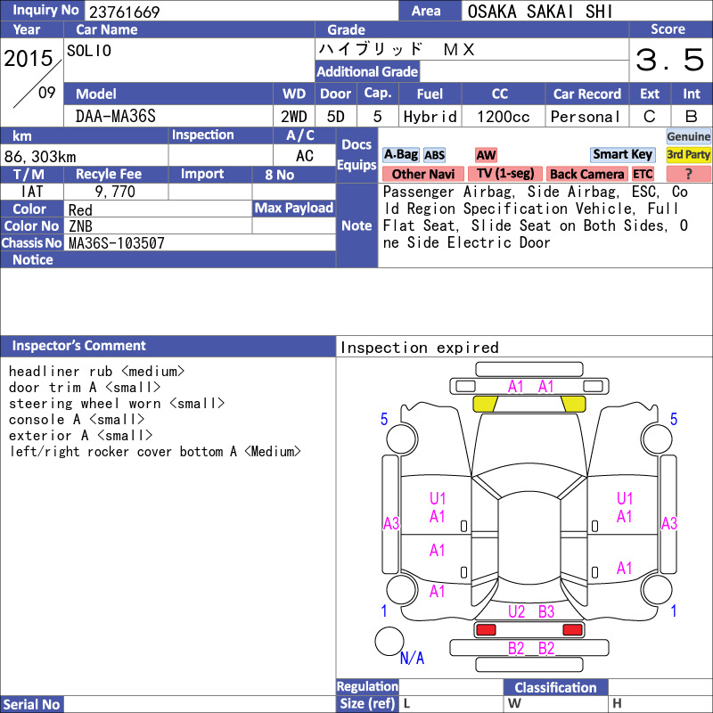
Task: Click the 2WD drive value
Action: (294, 117)
